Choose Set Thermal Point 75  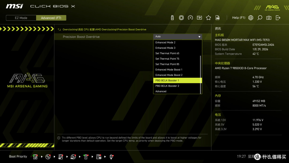coord(177,59)
